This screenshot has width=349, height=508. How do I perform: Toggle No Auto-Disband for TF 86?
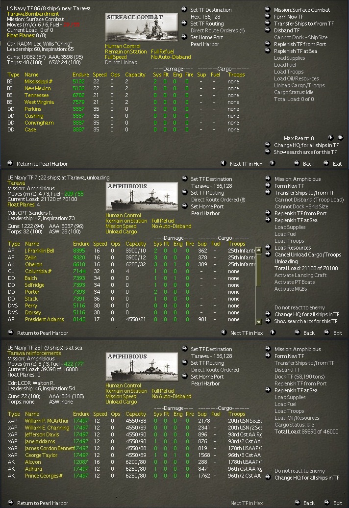pyautogui.click(x=171, y=57)
